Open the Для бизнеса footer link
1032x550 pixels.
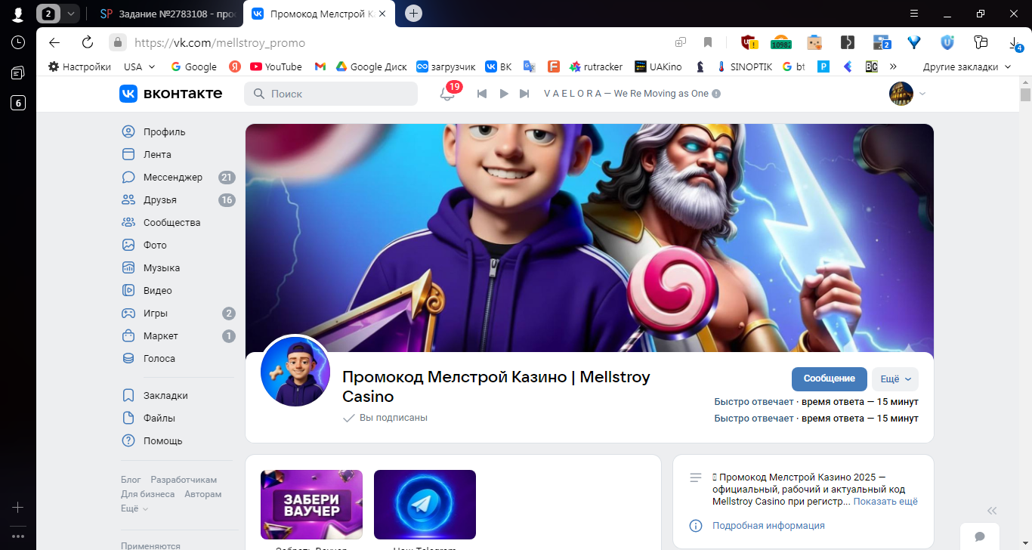[147, 494]
